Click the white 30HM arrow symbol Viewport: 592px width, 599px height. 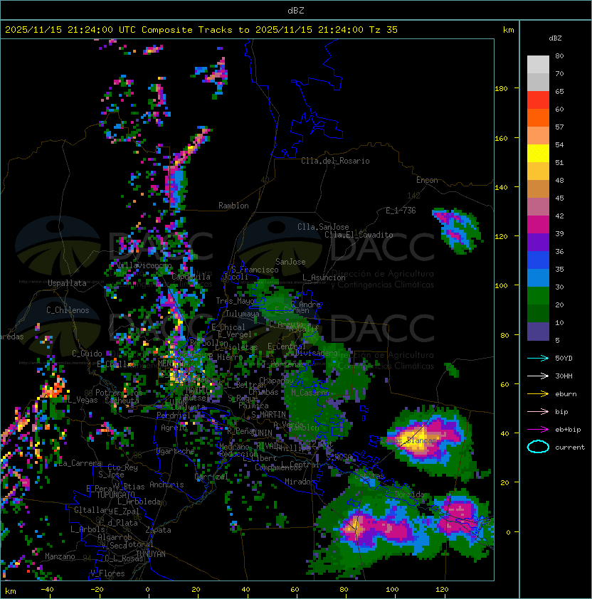[x=538, y=376]
